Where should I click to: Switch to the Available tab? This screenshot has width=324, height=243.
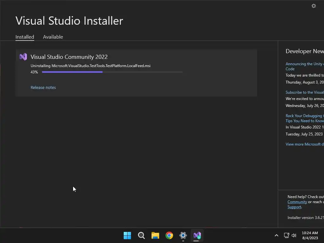click(53, 37)
